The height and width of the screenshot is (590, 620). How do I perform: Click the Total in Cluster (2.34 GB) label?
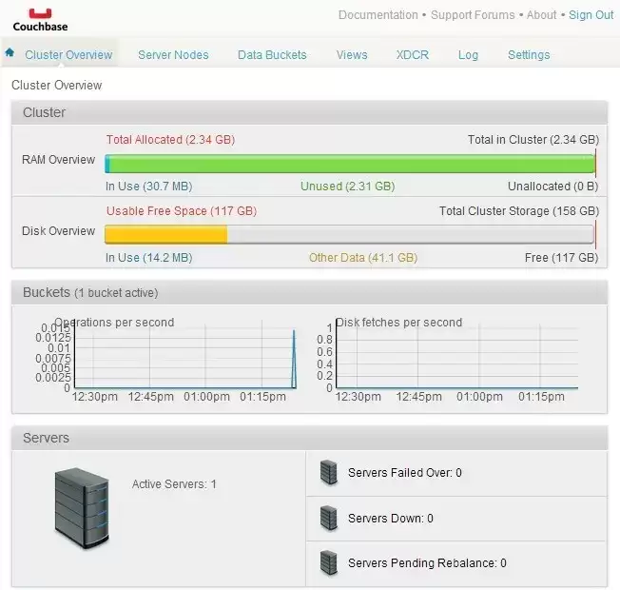[533, 140]
